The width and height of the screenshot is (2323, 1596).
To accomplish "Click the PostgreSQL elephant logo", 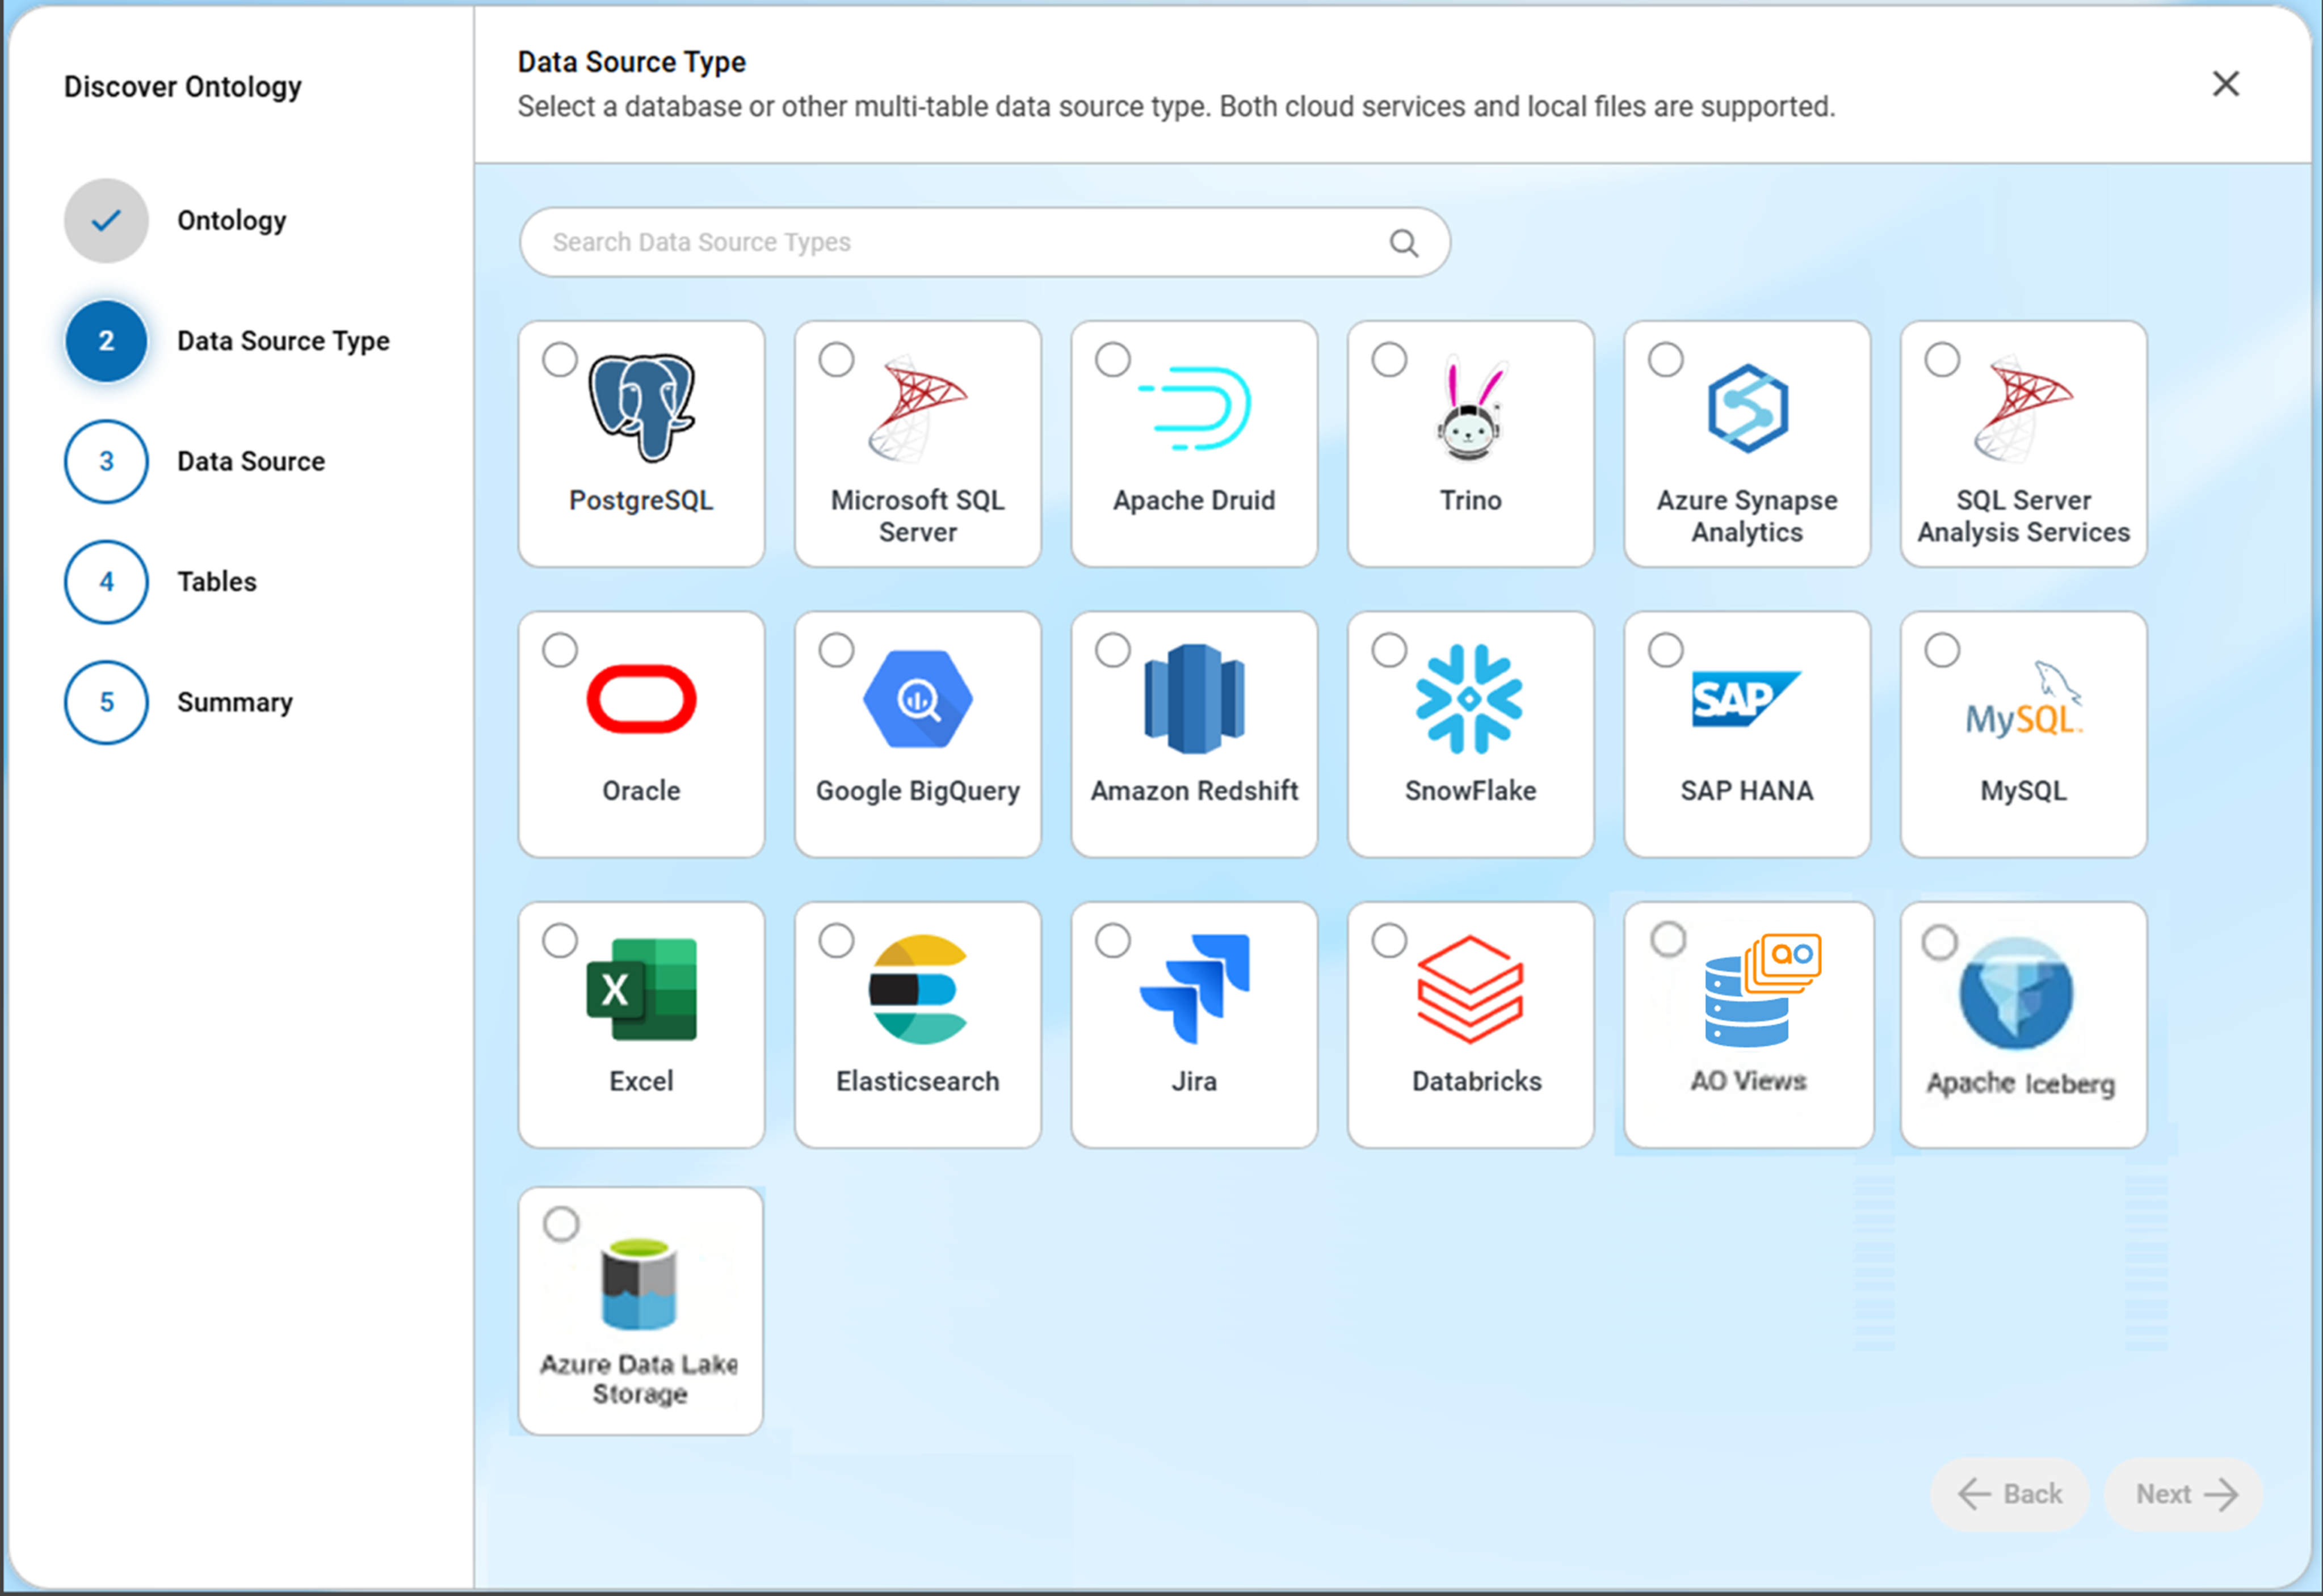I will [x=641, y=407].
